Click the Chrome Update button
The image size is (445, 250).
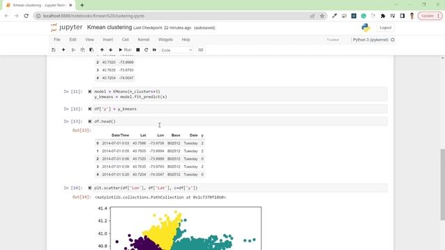click(430, 16)
